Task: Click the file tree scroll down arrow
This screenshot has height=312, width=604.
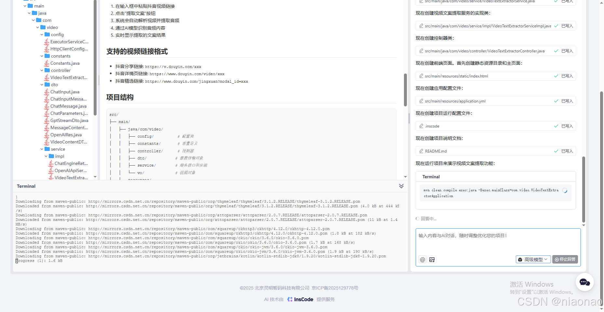Action: [95, 177]
